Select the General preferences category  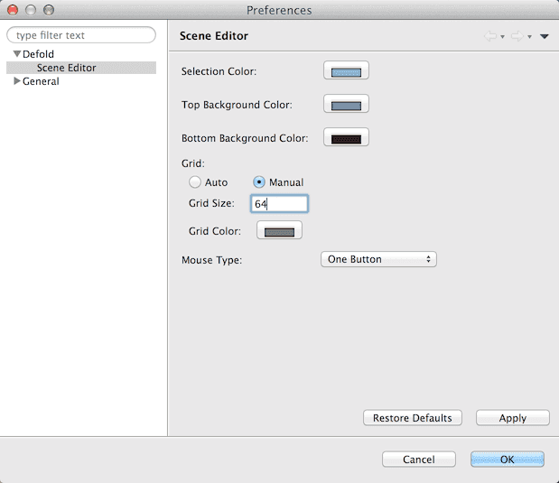41,81
